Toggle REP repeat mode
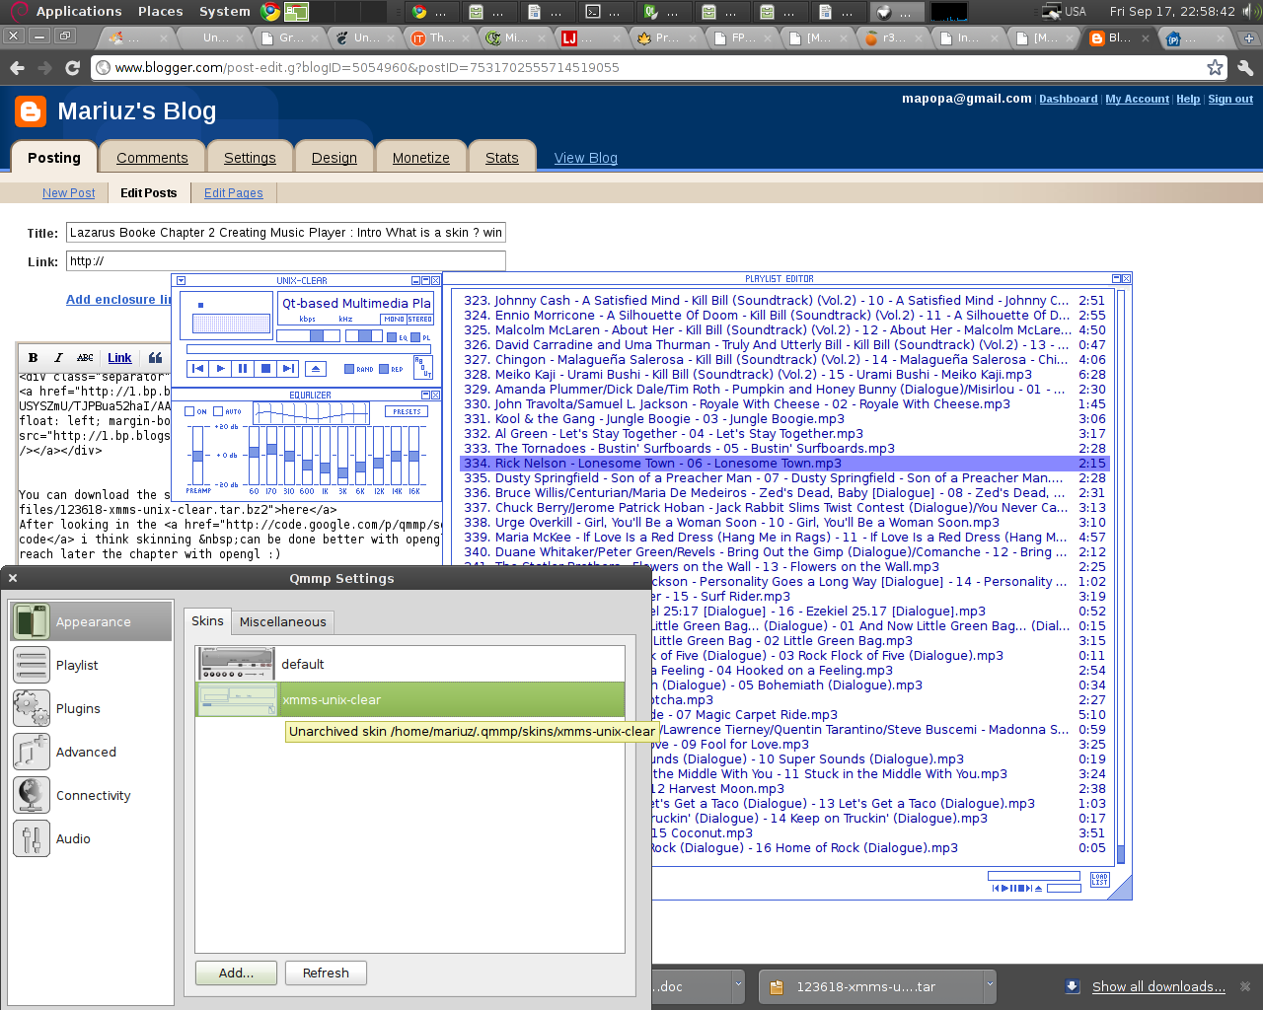 coord(392,369)
